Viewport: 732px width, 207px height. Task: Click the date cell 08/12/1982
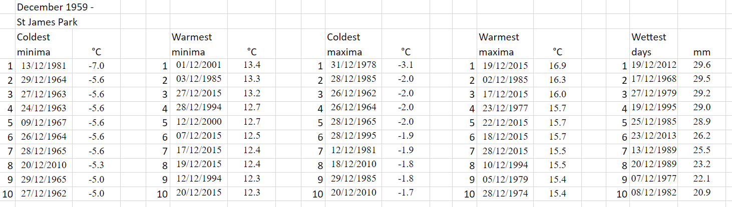click(x=654, y=193)
